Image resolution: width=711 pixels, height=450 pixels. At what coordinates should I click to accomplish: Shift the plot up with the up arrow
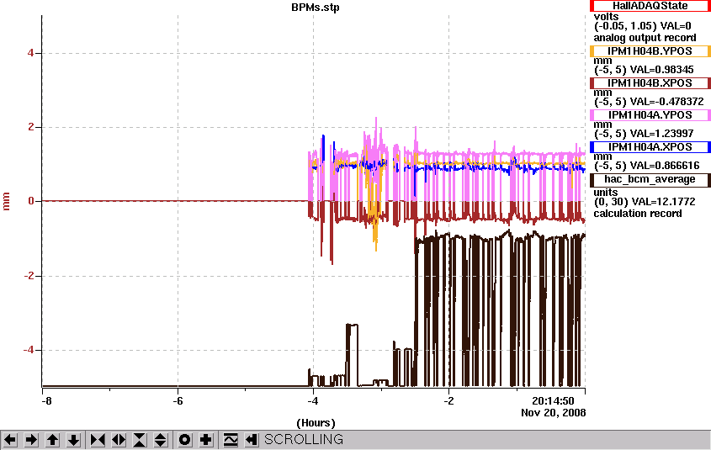coord(53,440)
